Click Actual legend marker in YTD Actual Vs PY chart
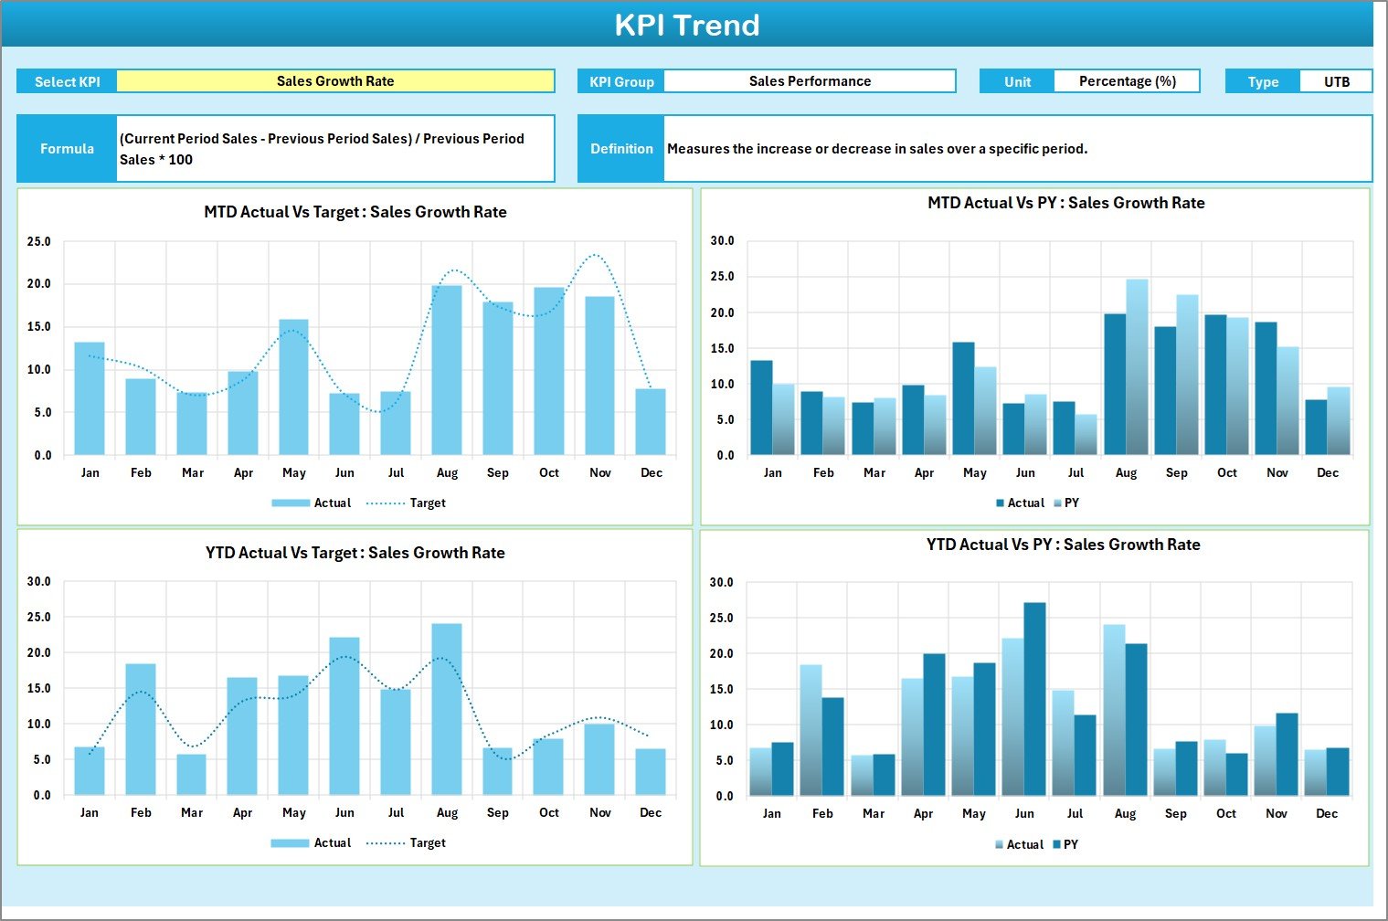 coord(999,845)
